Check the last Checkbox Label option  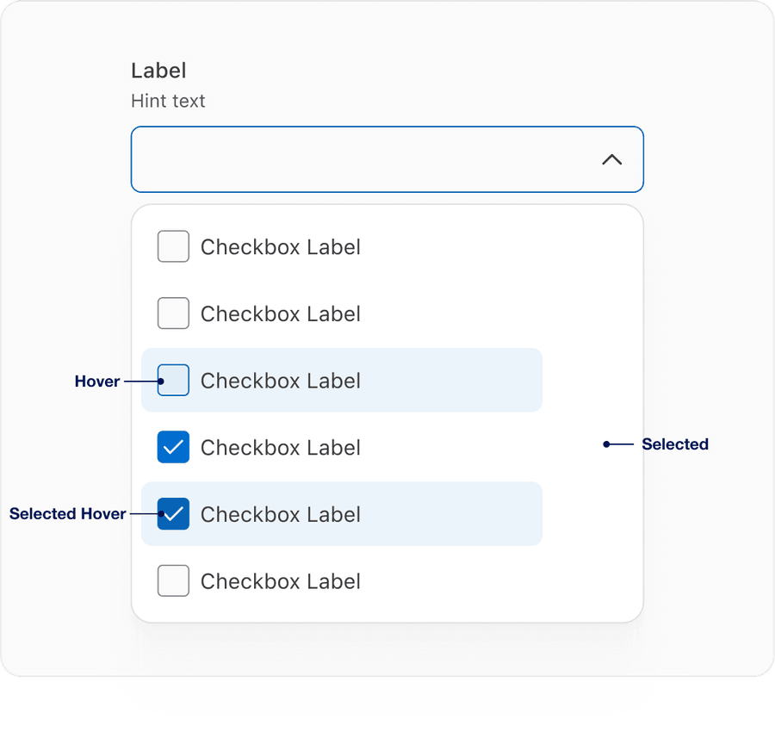tap(173, 580)
